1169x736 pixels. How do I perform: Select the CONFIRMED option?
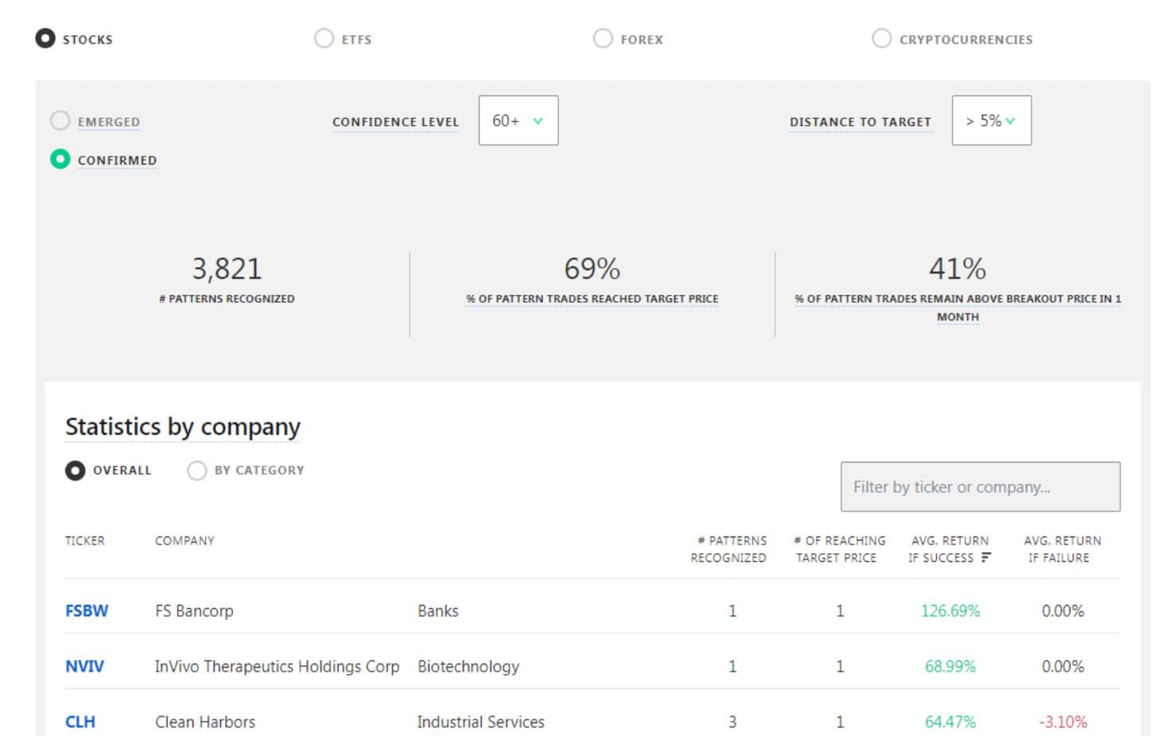(x=60, y=159)
